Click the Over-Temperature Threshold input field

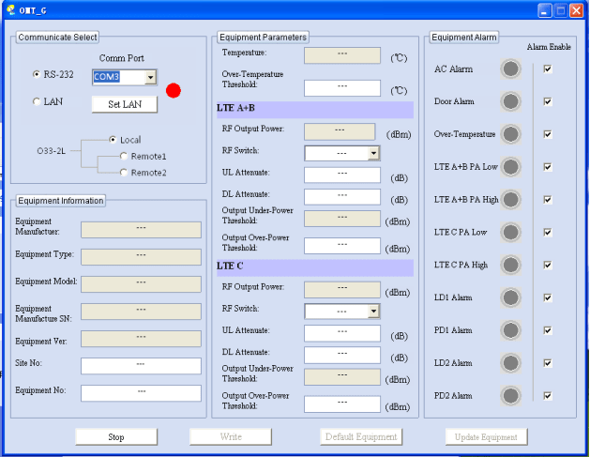pyautogui.click(x=341, y=87)
